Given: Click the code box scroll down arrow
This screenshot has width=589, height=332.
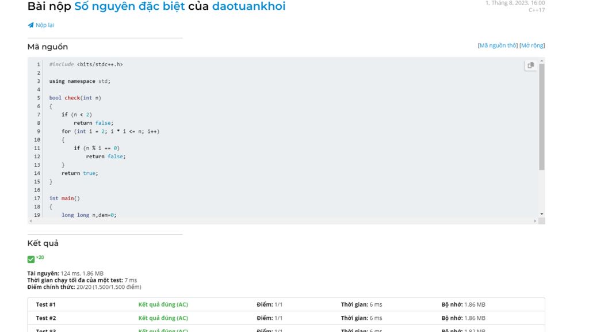Looking at the screenshot, I should (x=541, y=214).
